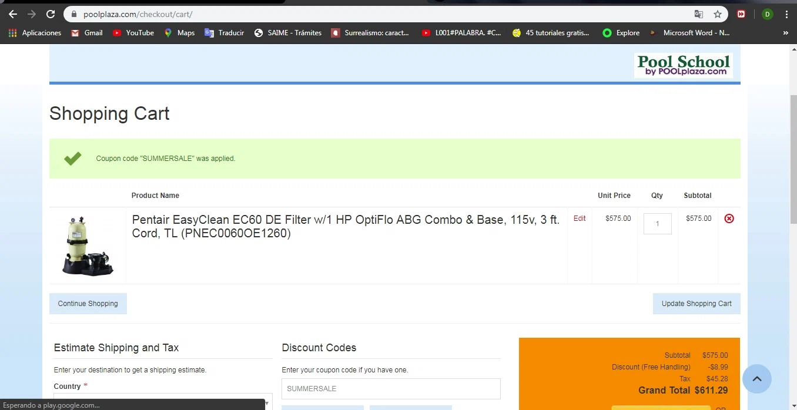Expand hidden bookmarks chevron
Image resolution: width=797 pixels, height=410 pixels.
point(786,33)
